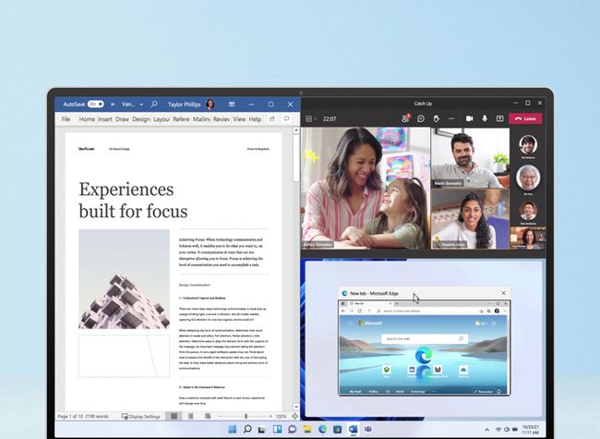The image size is (600, 439).
Task: Turn off the camera in Teams
Action: pos(469,118)
